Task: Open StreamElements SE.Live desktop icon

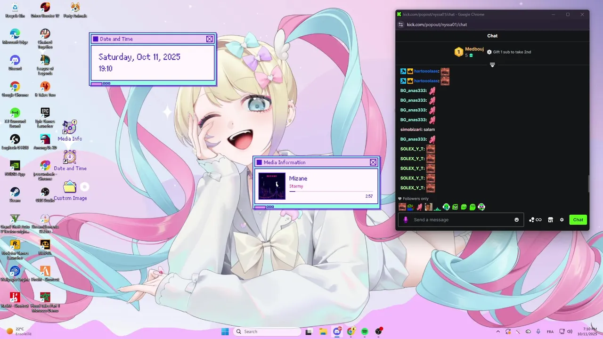Action: click(45, 223)
